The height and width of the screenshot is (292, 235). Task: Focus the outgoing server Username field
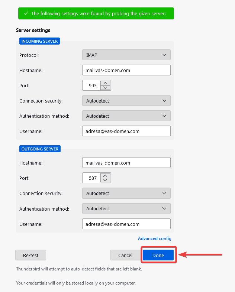[126, 224]
